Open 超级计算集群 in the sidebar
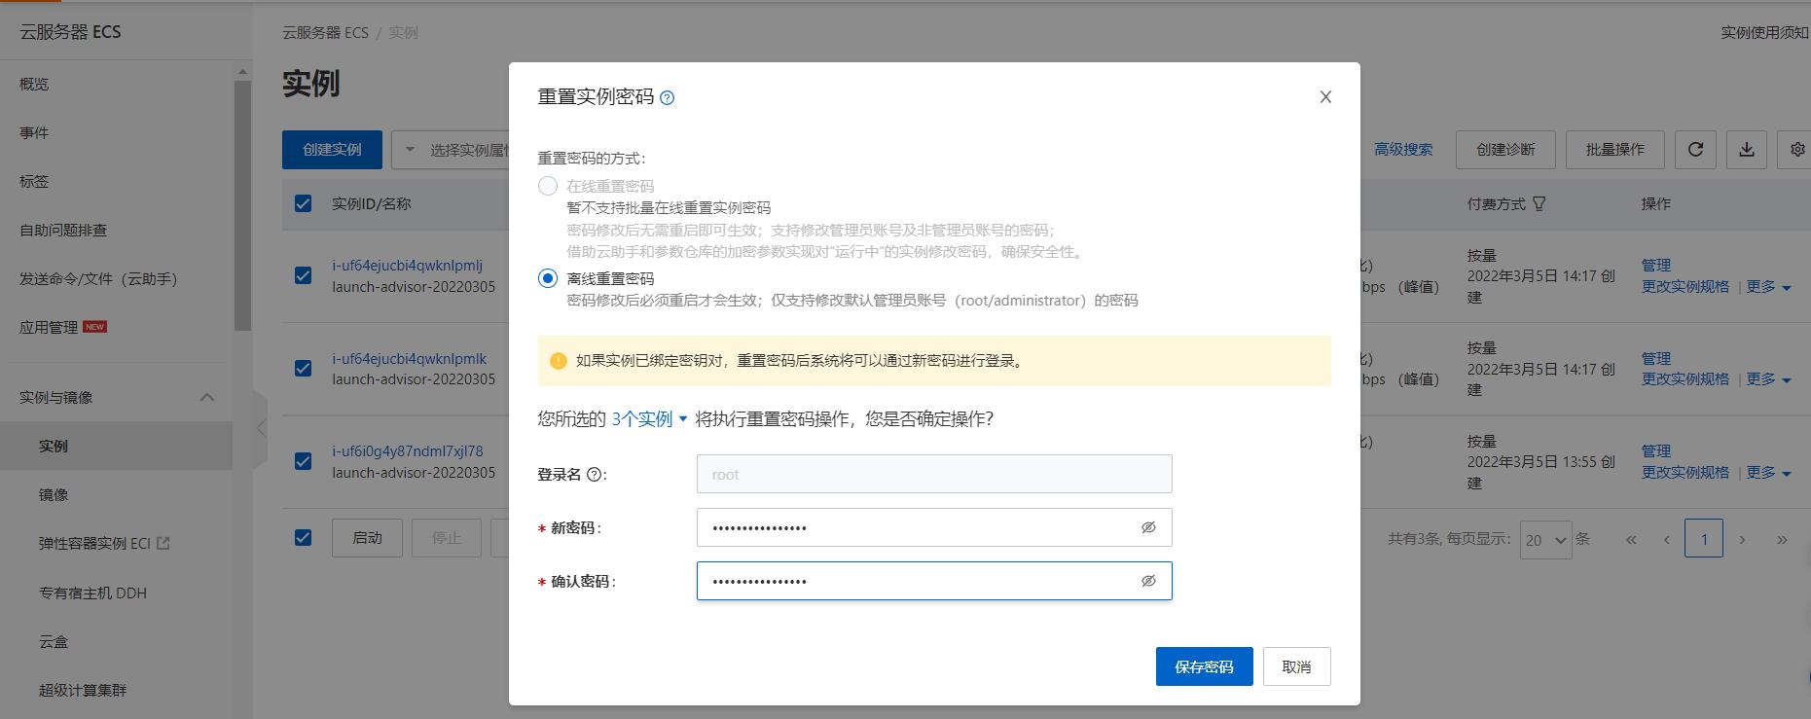Image resolution: width=1811 pixels, height=719 pixels. click(83, 691)
